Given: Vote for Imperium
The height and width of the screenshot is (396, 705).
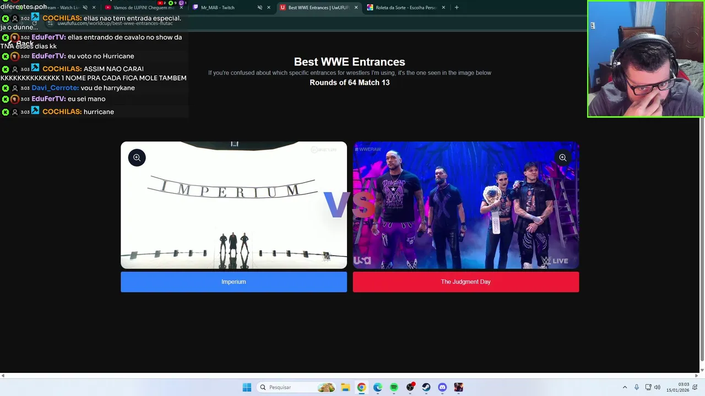Looking at the screenshot, I should [234, 282].
